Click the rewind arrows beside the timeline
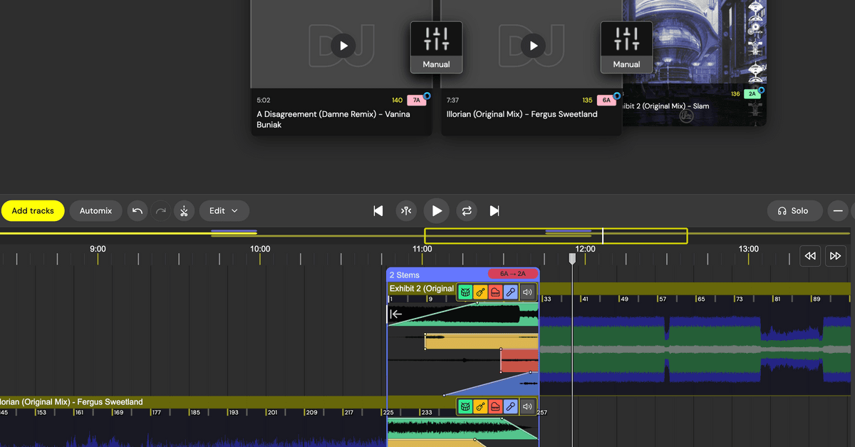 [809, 255]
